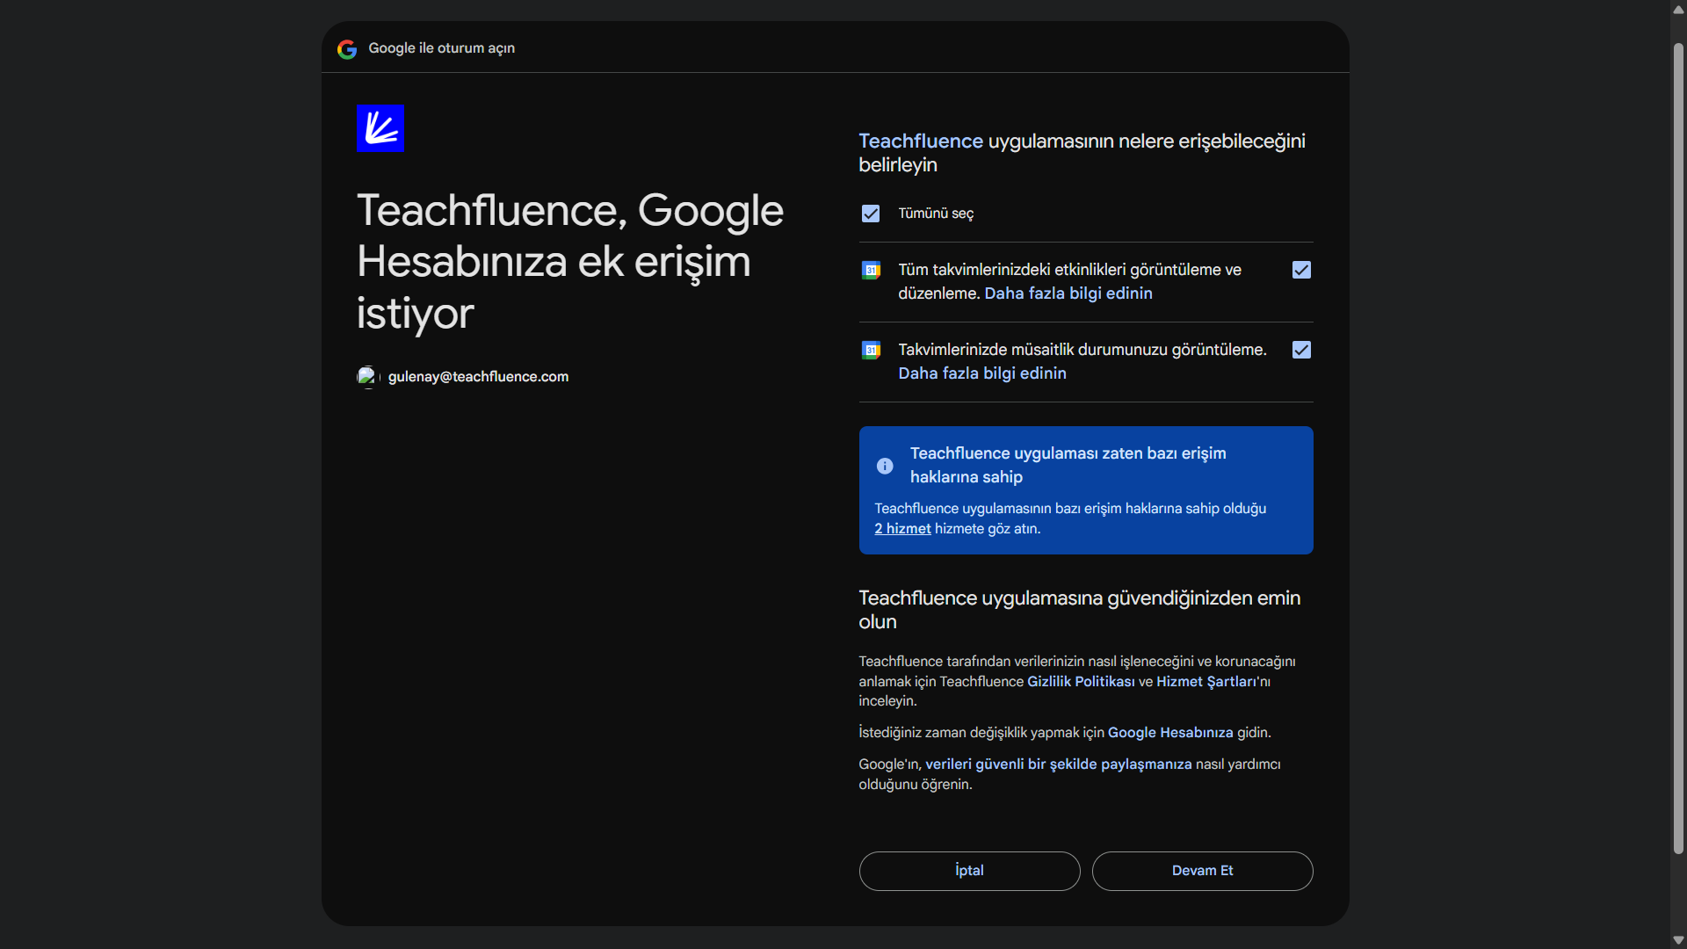Screen dimensions: 1687x949
Task: Click the 'Tümünü seç' label text
Action: tap(936, 214)
